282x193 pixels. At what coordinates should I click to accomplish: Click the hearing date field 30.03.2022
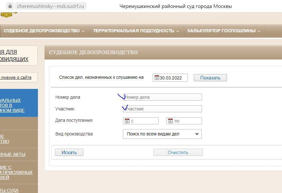tap(173, 78)
